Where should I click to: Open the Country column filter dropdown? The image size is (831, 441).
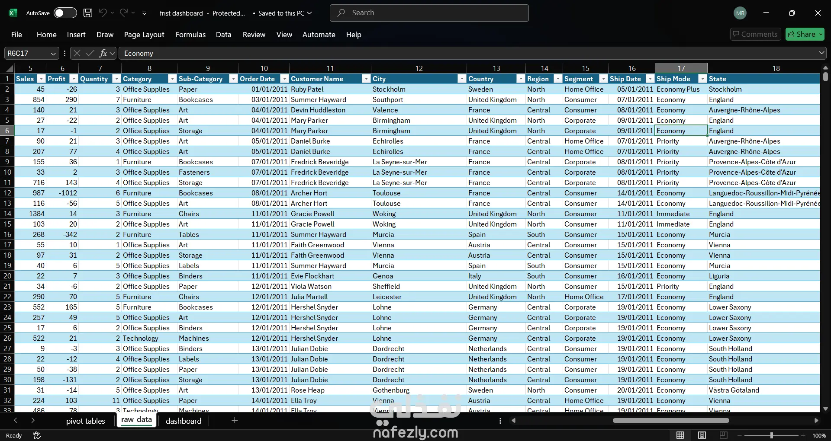521,79
